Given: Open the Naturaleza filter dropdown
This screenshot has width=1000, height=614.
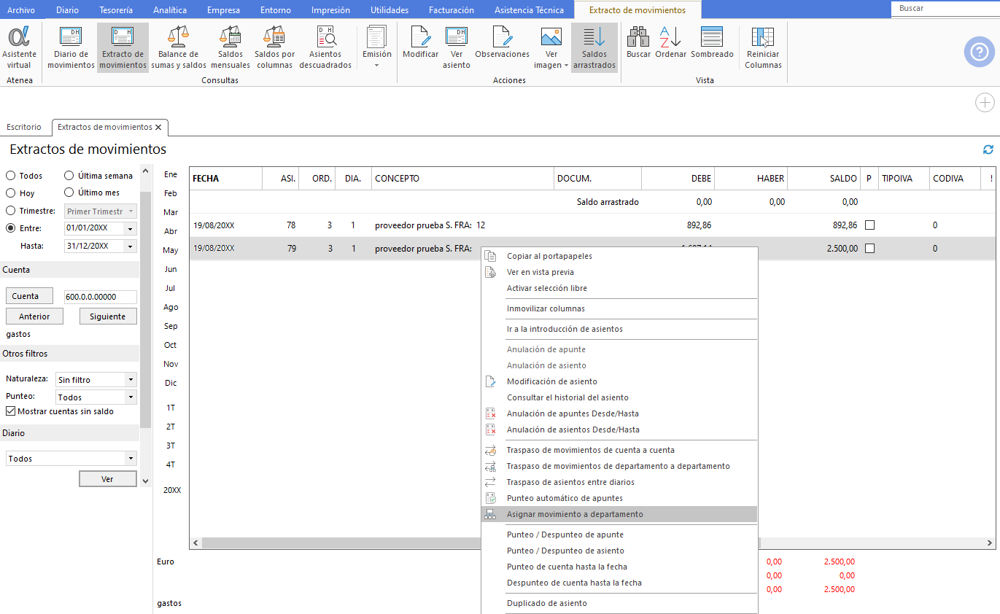Looking at the screenshot, I should (x=131, y=380).
